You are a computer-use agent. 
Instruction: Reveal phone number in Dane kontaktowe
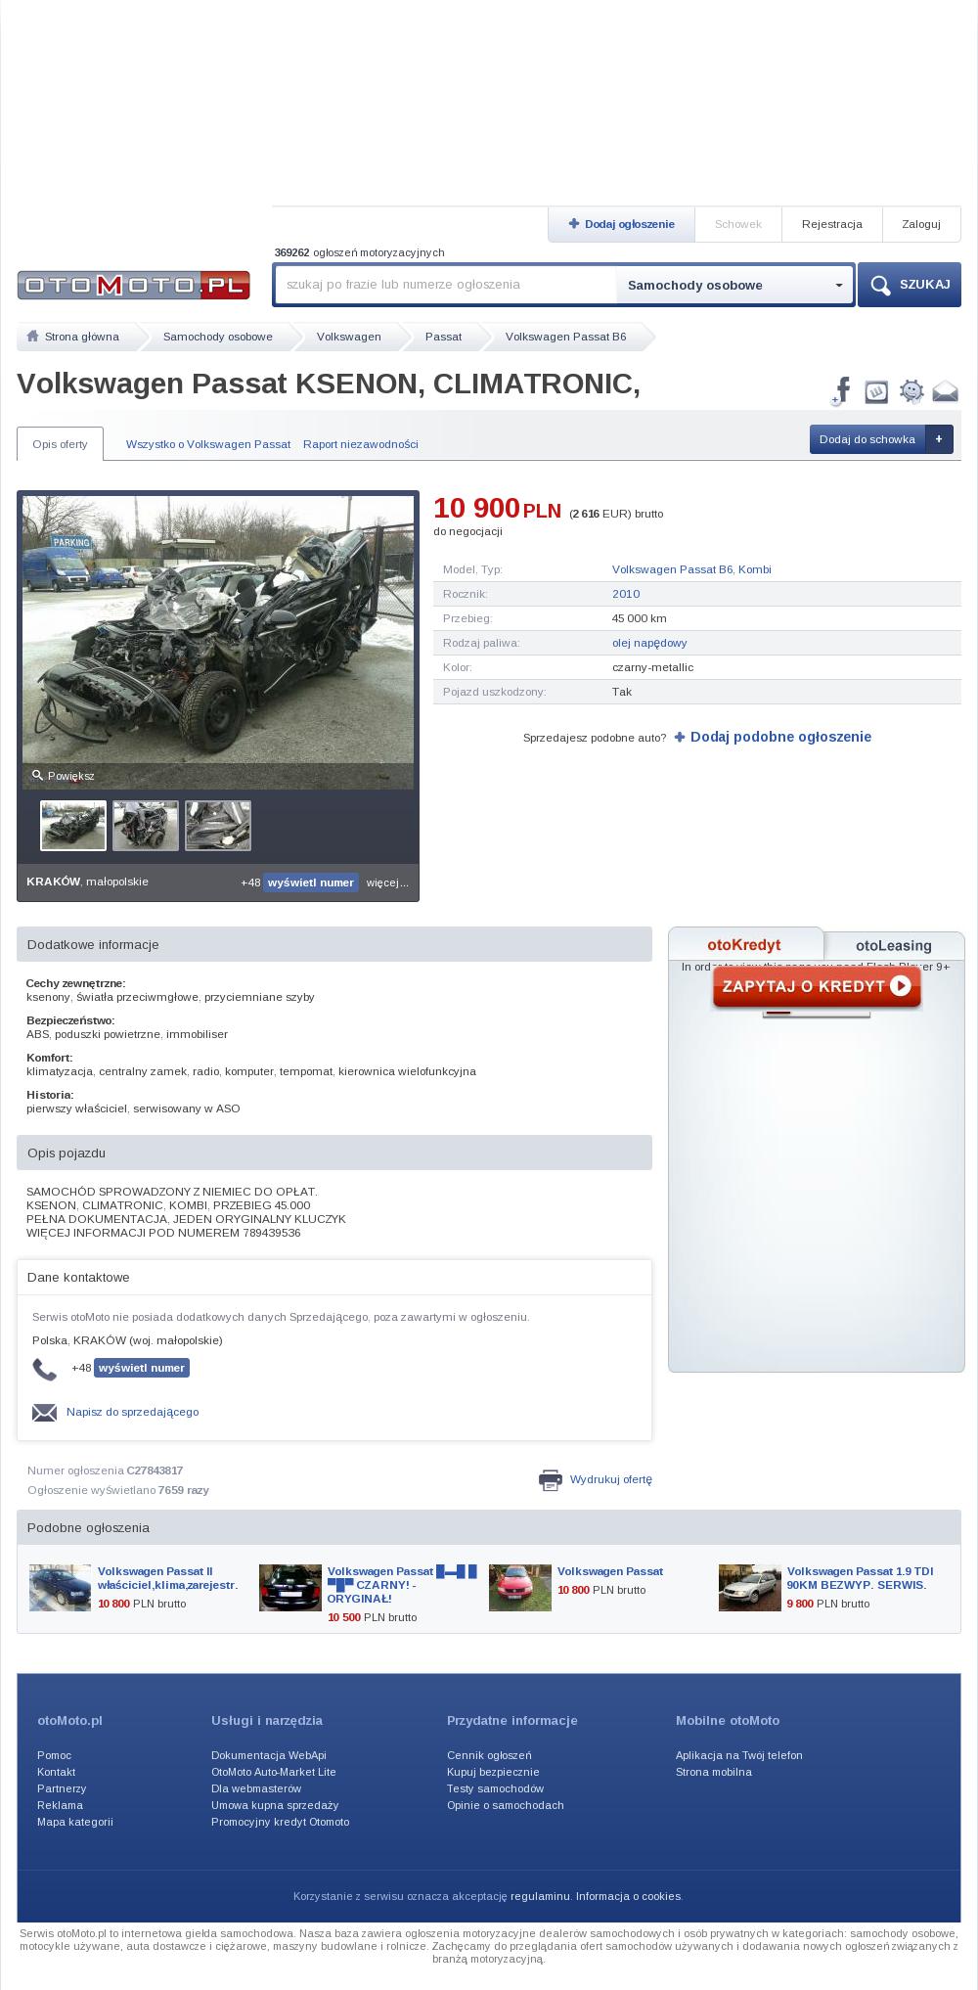pos(142,1368)
